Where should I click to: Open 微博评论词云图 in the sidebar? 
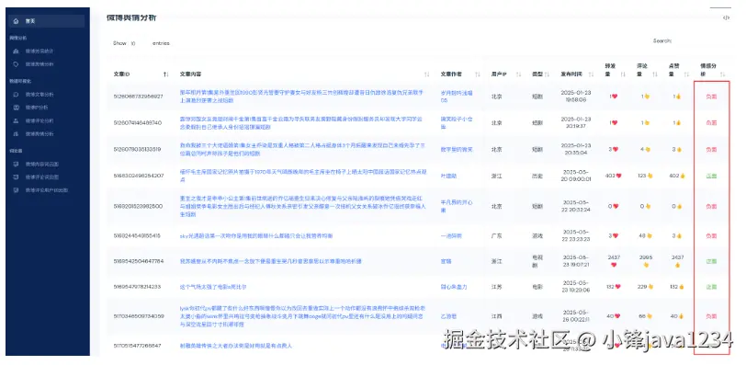[x=42, y=177]
